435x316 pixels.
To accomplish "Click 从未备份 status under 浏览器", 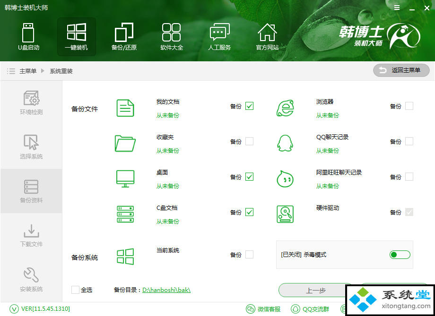I will [328, 116].
